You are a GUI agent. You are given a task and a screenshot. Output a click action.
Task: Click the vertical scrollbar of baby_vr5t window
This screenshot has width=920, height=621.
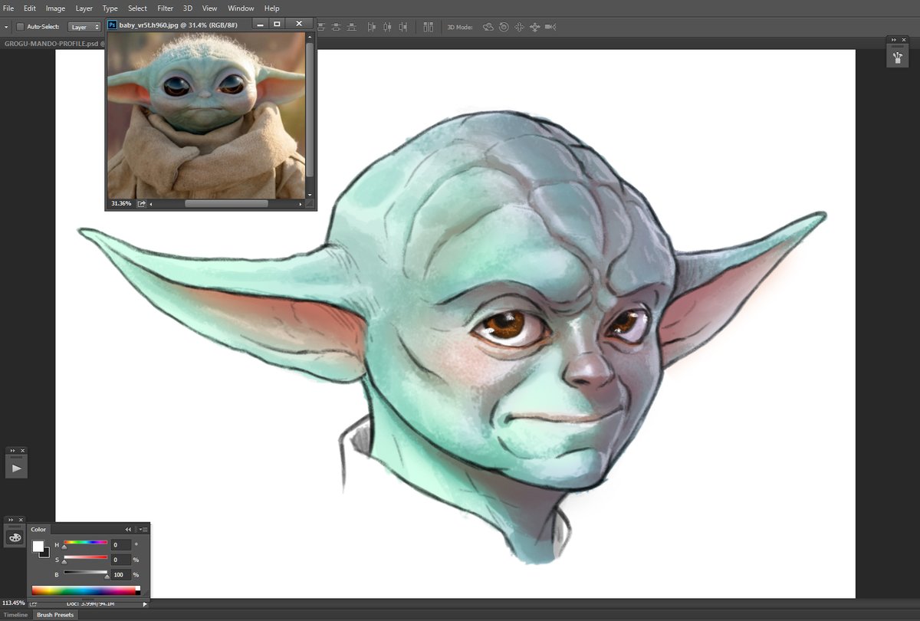point(310,110)
